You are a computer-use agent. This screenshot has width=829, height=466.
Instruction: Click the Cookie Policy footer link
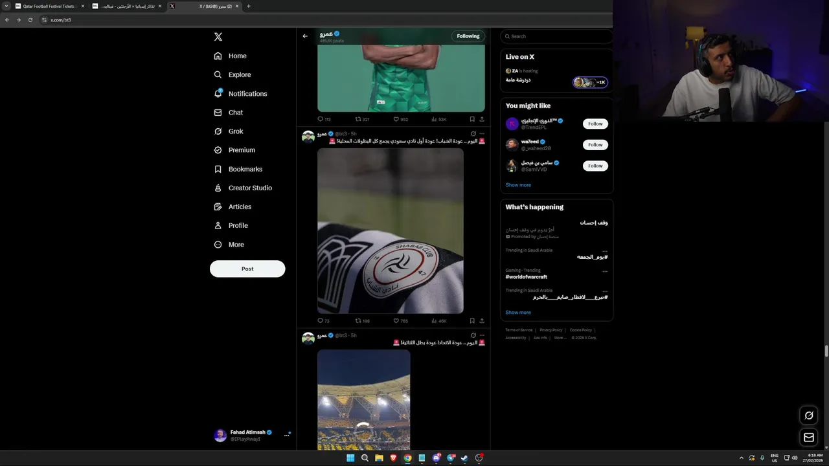point(581,330)
